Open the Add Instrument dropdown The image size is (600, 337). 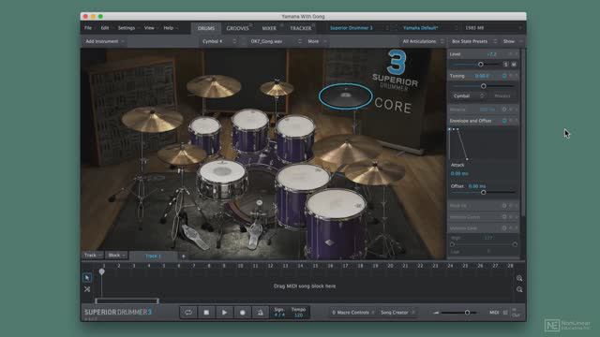(104, 41)
